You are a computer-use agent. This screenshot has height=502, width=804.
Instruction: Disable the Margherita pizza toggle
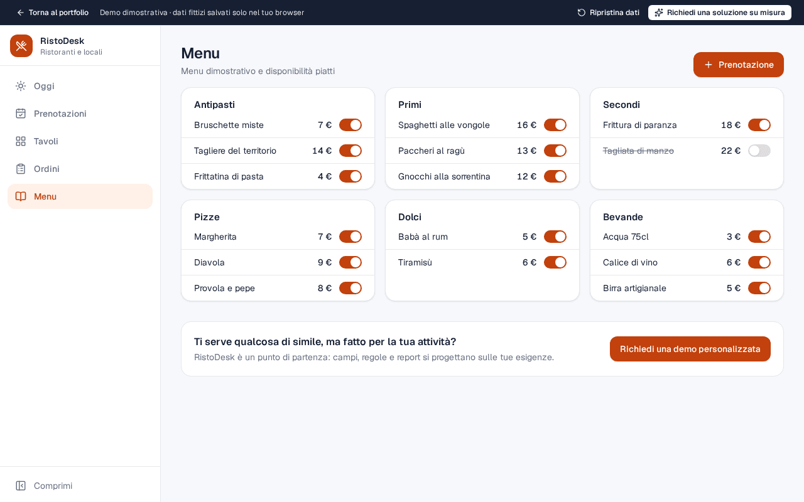point(350,237)
